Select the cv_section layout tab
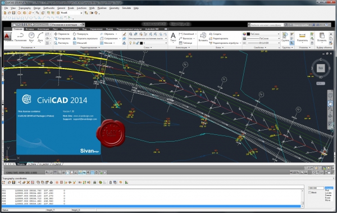Viewport: 337px width, 213px height. (44, 164)
